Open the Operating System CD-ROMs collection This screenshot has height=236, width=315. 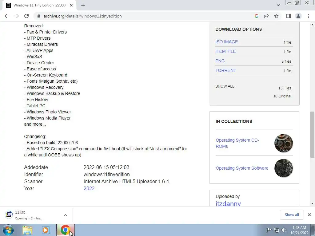[x=237, y=143]
